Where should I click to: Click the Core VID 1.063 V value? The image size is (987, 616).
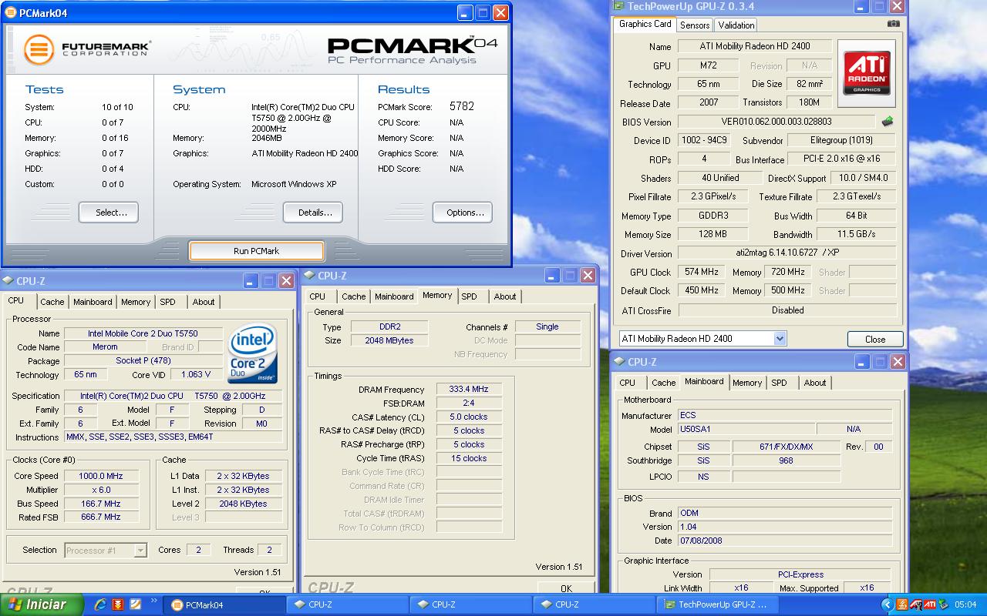point(196,375)
